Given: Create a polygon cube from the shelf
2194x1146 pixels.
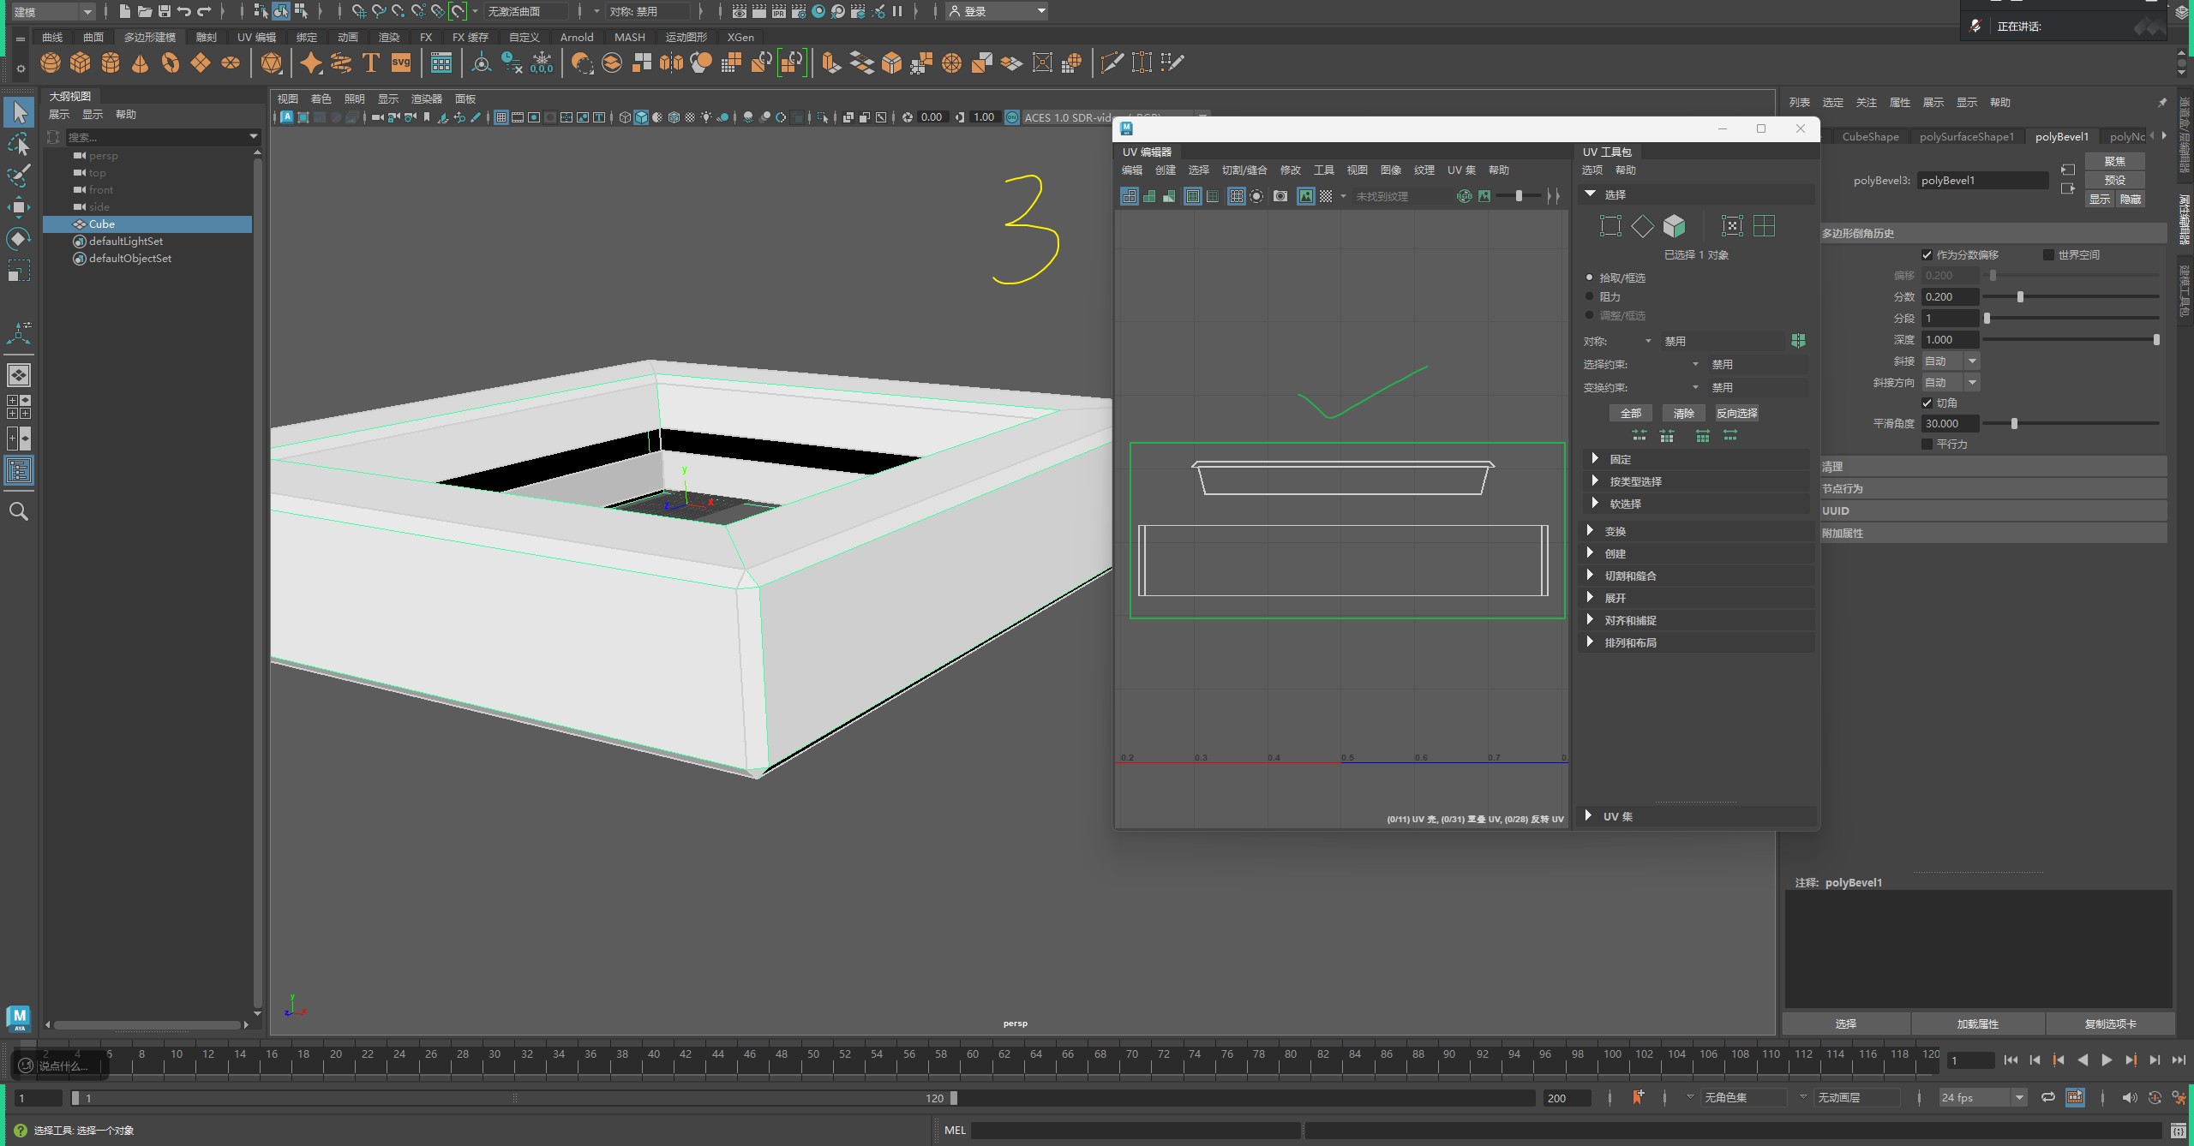Looking at the screenshot, I should point(81,63).
